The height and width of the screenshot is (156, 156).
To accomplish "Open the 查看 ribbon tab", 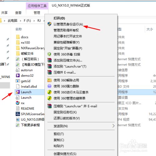I will [x=18, y=13].
